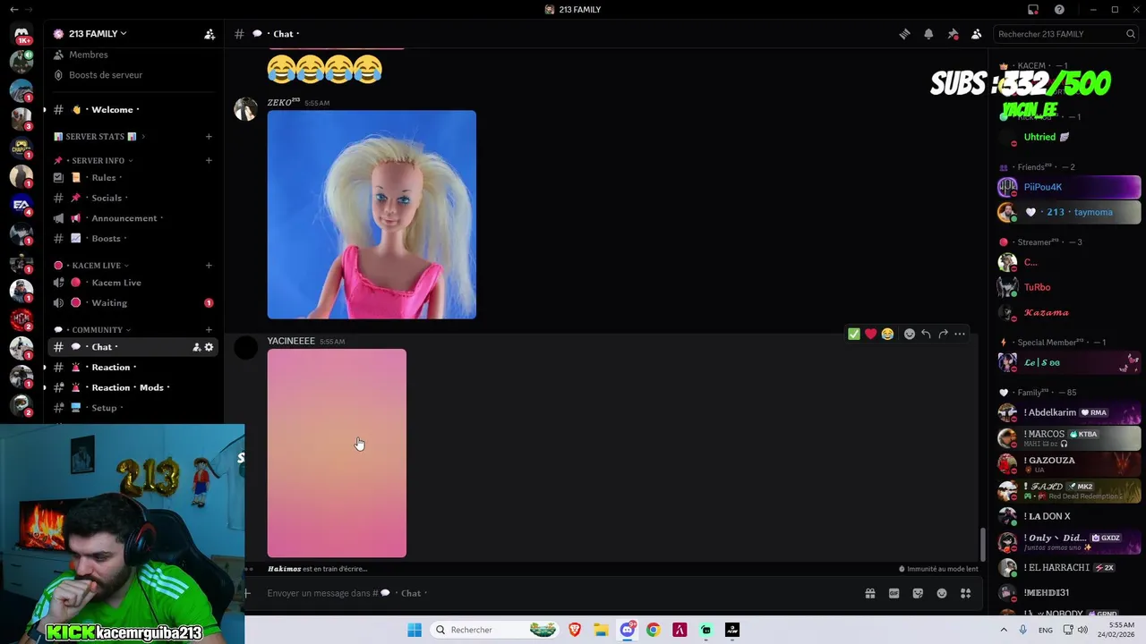Open the inbox icon in the title bar
Viewport: 1146px width, 644px height.
[1033, 10]
